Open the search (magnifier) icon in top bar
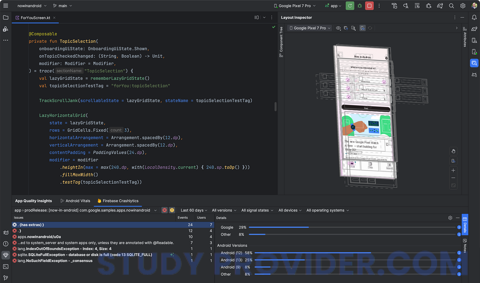The image size is (480, 283). pos(451,6)
